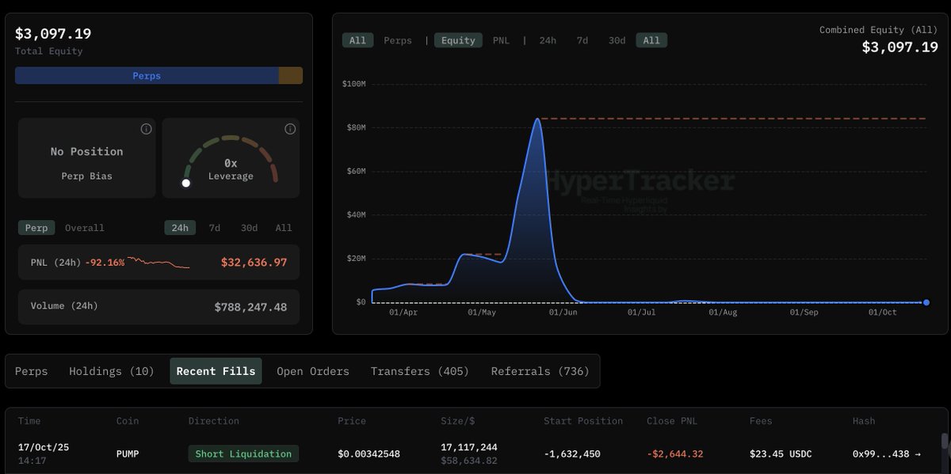This screenshot has width=951, height=474.
Task: Open info icon on Perp Bias card
Action: point(146,129)
